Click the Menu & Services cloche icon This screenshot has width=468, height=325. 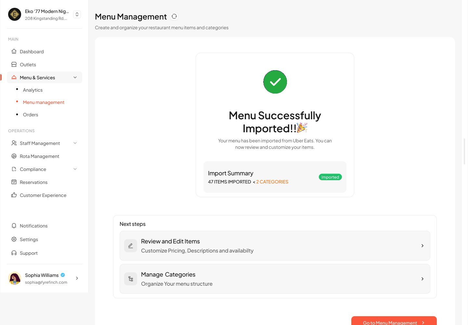click(14, 77)
